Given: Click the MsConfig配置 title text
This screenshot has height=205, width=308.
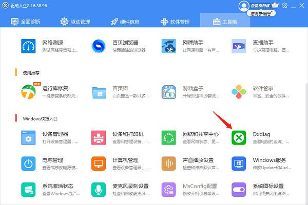Looking at the screenshot, I should [x=200, y=186].
